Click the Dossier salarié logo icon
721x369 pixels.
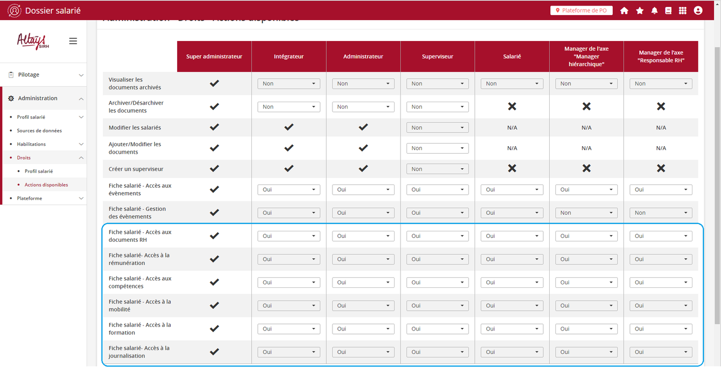pos(15,11)
